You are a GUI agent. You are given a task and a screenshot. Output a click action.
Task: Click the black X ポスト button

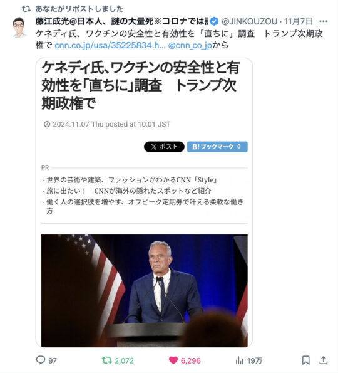click(x=164, y=147)
